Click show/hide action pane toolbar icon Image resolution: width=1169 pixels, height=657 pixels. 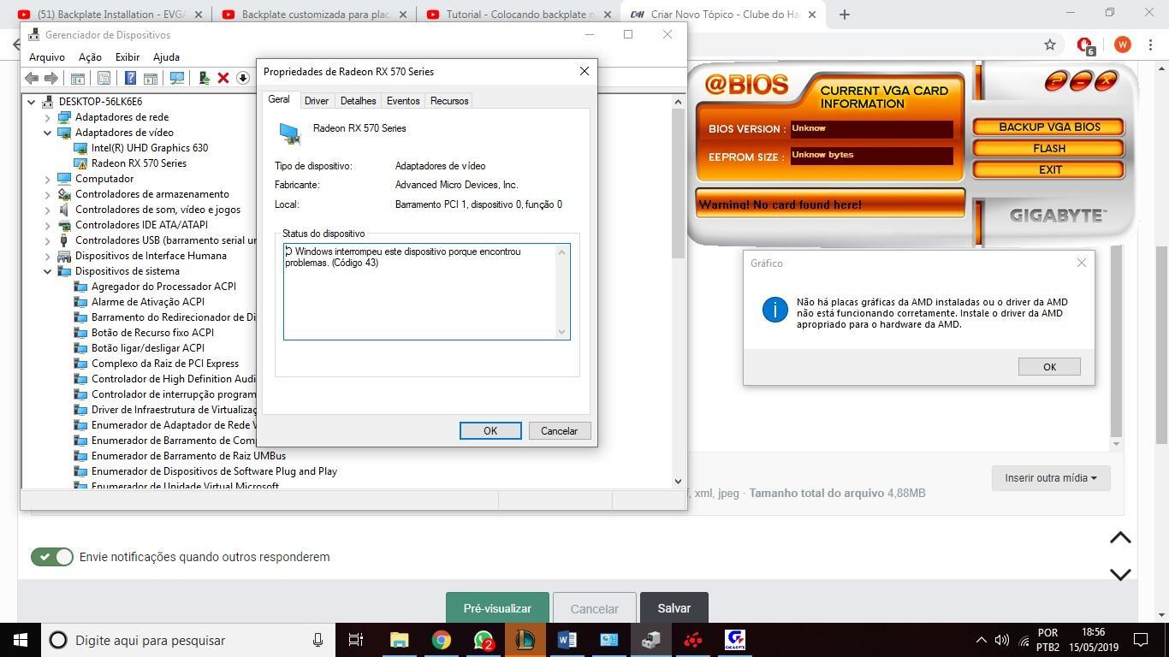pos(150,78)
